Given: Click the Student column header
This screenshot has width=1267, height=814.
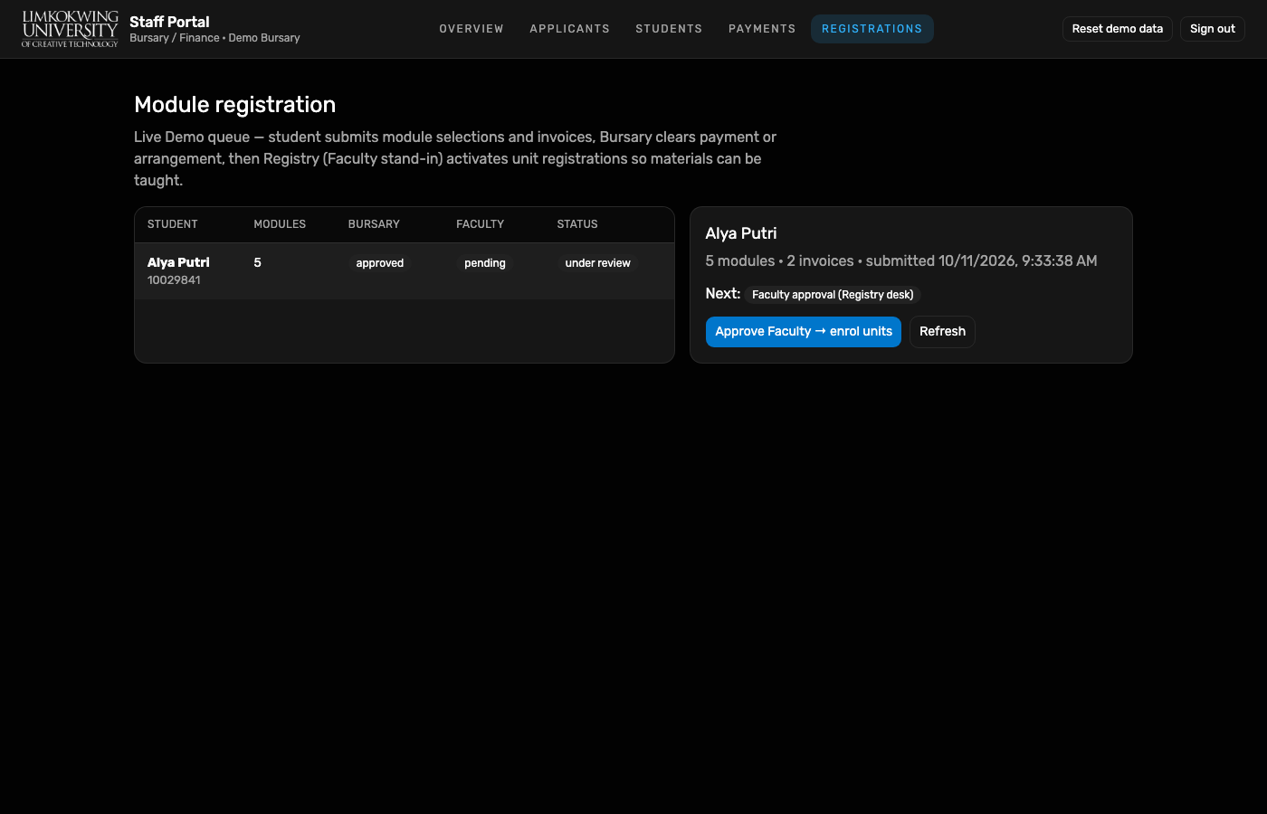Looking at the screenshot, I should tap(173, 224).
